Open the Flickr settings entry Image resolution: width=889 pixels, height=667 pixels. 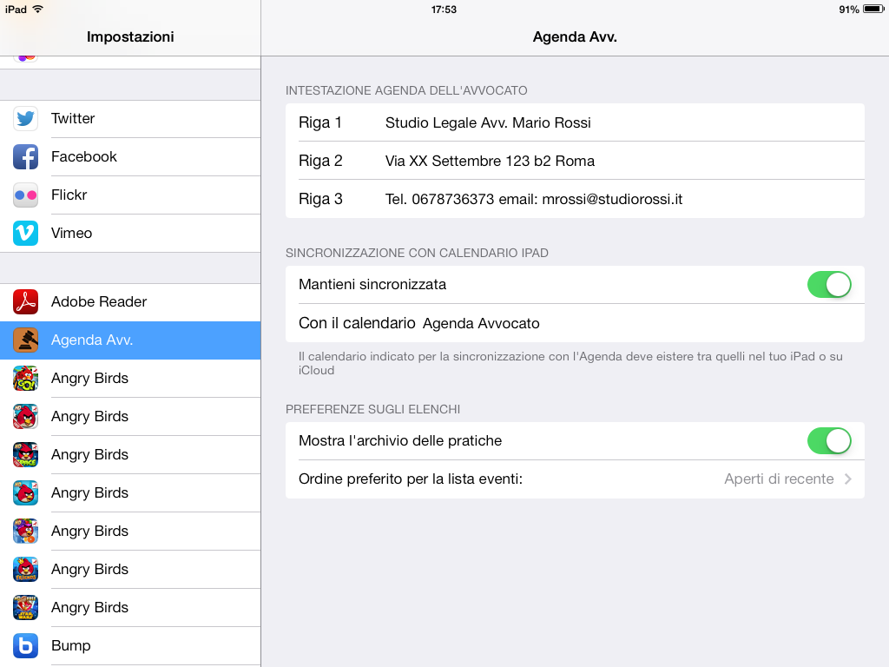(x=130, y=195)
